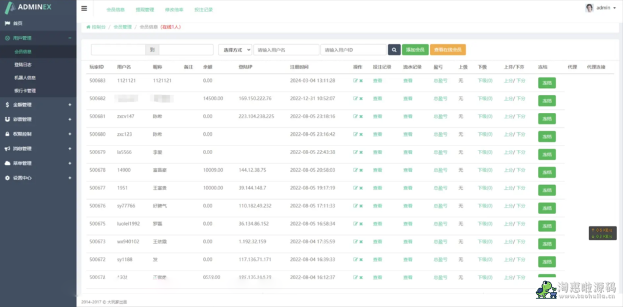The width and height of the screenshot is (623, 307).
Task: Delete user la5566 with the X icon
Action: pos(361,152)
